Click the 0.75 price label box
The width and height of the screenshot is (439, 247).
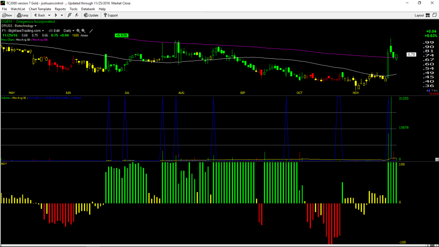click(x=411, y=54)
